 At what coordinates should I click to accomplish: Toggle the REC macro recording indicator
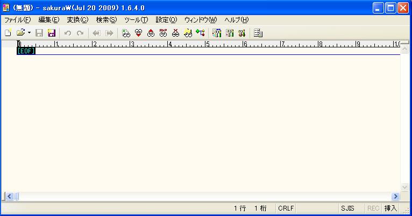(x=373, y=208)
